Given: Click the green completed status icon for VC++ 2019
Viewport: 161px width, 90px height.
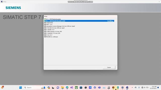Looking at the screenshot, I should click(x=45, y=19).
